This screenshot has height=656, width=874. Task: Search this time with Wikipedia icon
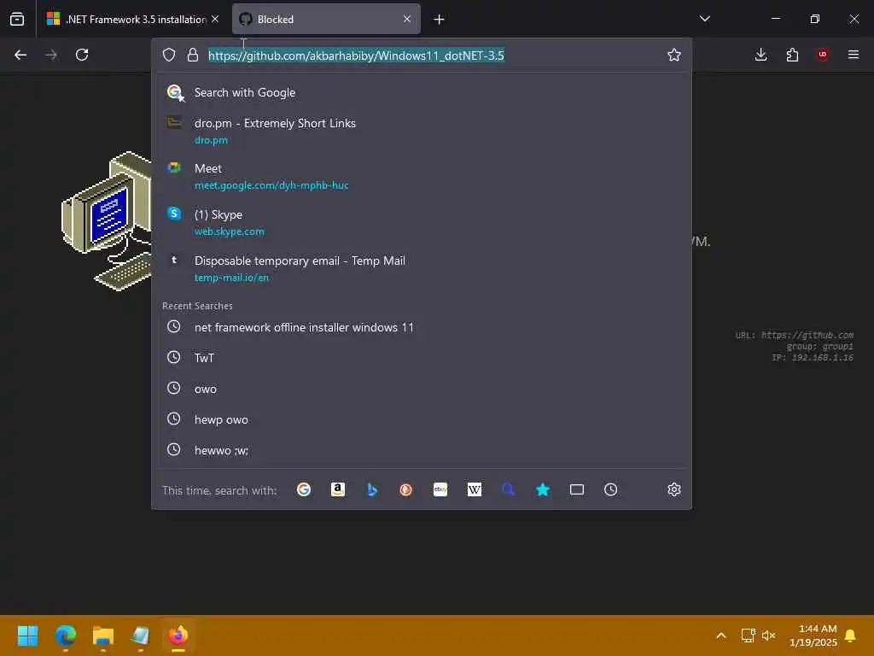coord(475,489)
